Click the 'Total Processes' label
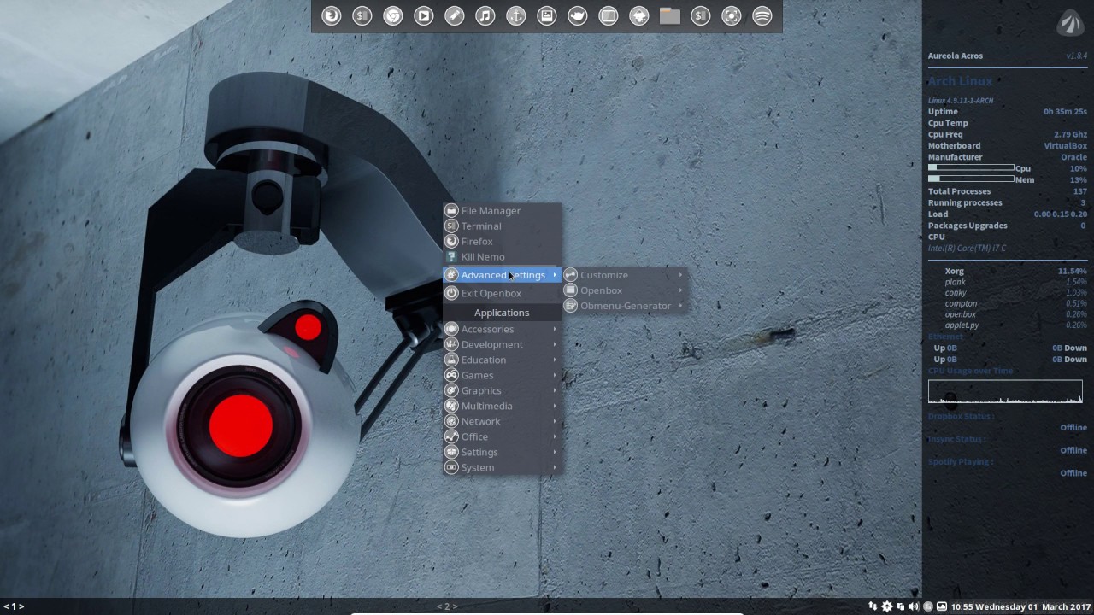This screenshot has height=615, width=1094. pos(959,191)
